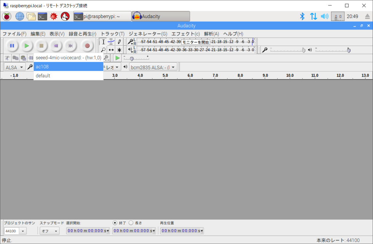Open the Raspberry Pi main menu
This screenshot has height=244, width=373.
pyautogui.click(x=7, y=16)
